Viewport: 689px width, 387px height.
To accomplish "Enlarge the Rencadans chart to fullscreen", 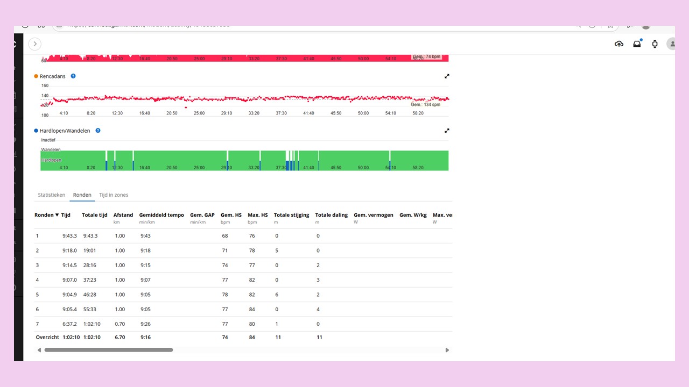I will pyautogui.click(x=447, y=76).
